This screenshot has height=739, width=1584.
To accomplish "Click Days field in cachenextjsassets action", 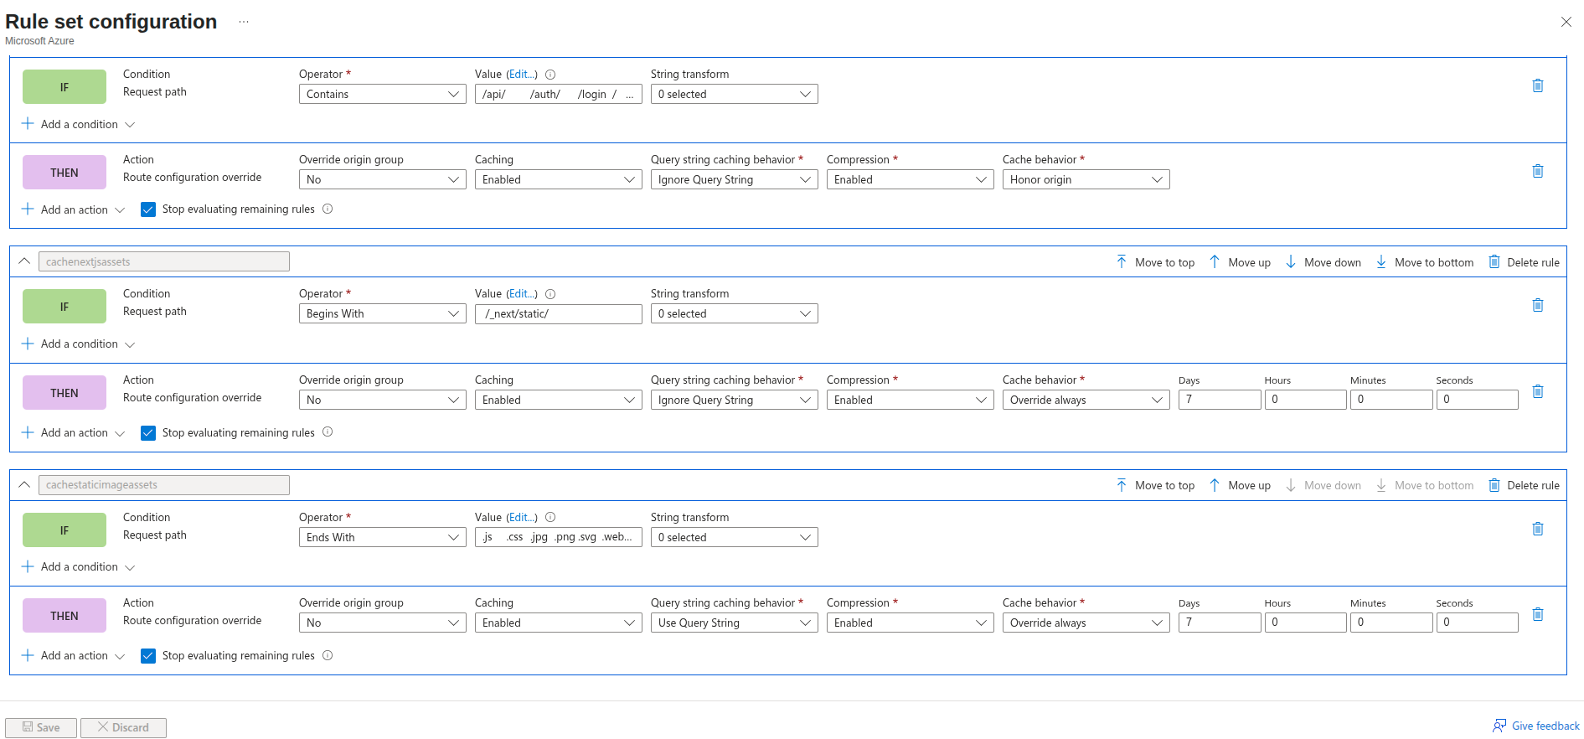I will 1220,400.
